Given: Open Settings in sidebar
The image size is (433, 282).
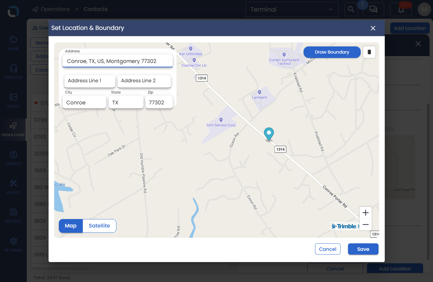Looking at the screenshot, I should point(13,245).
